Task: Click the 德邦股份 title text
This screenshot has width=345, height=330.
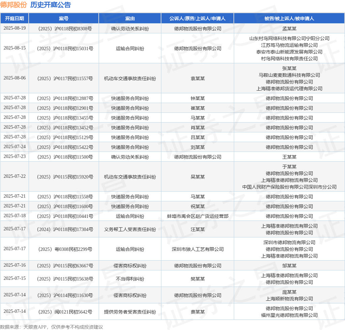Action: 13,5
